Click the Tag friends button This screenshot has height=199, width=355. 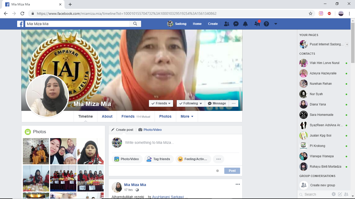159,159
